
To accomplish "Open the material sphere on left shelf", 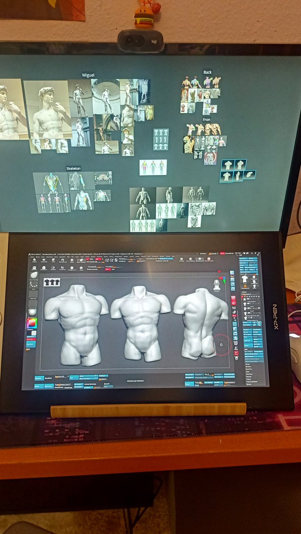I will click(x=32, y=312).
